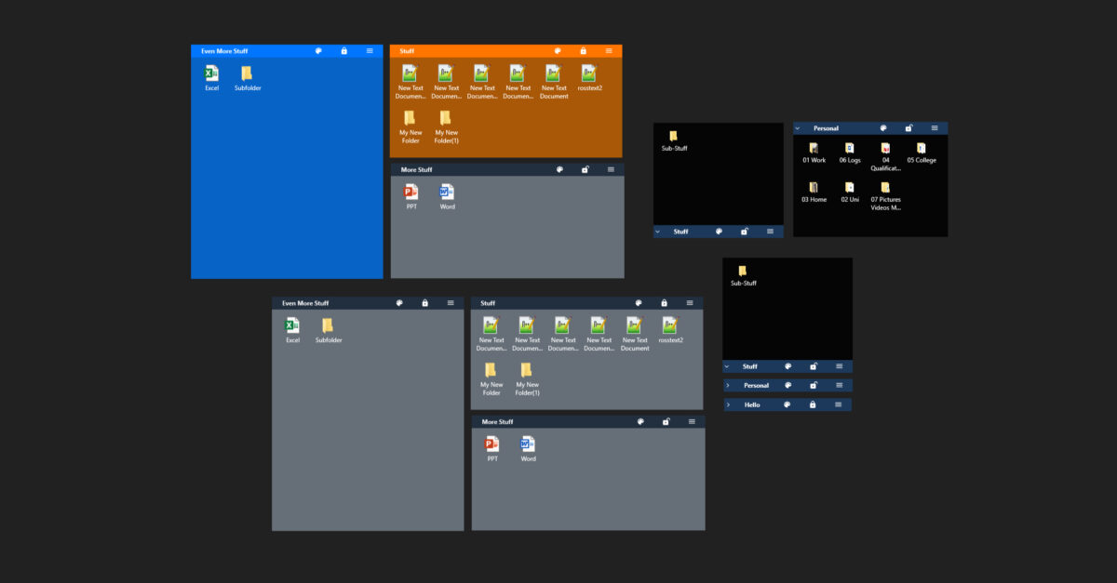The image size is (1117, 583).
Task: Collapse the expanded Personal panel with its chevron
Action: pyautogui.click(x=798, y=128)
